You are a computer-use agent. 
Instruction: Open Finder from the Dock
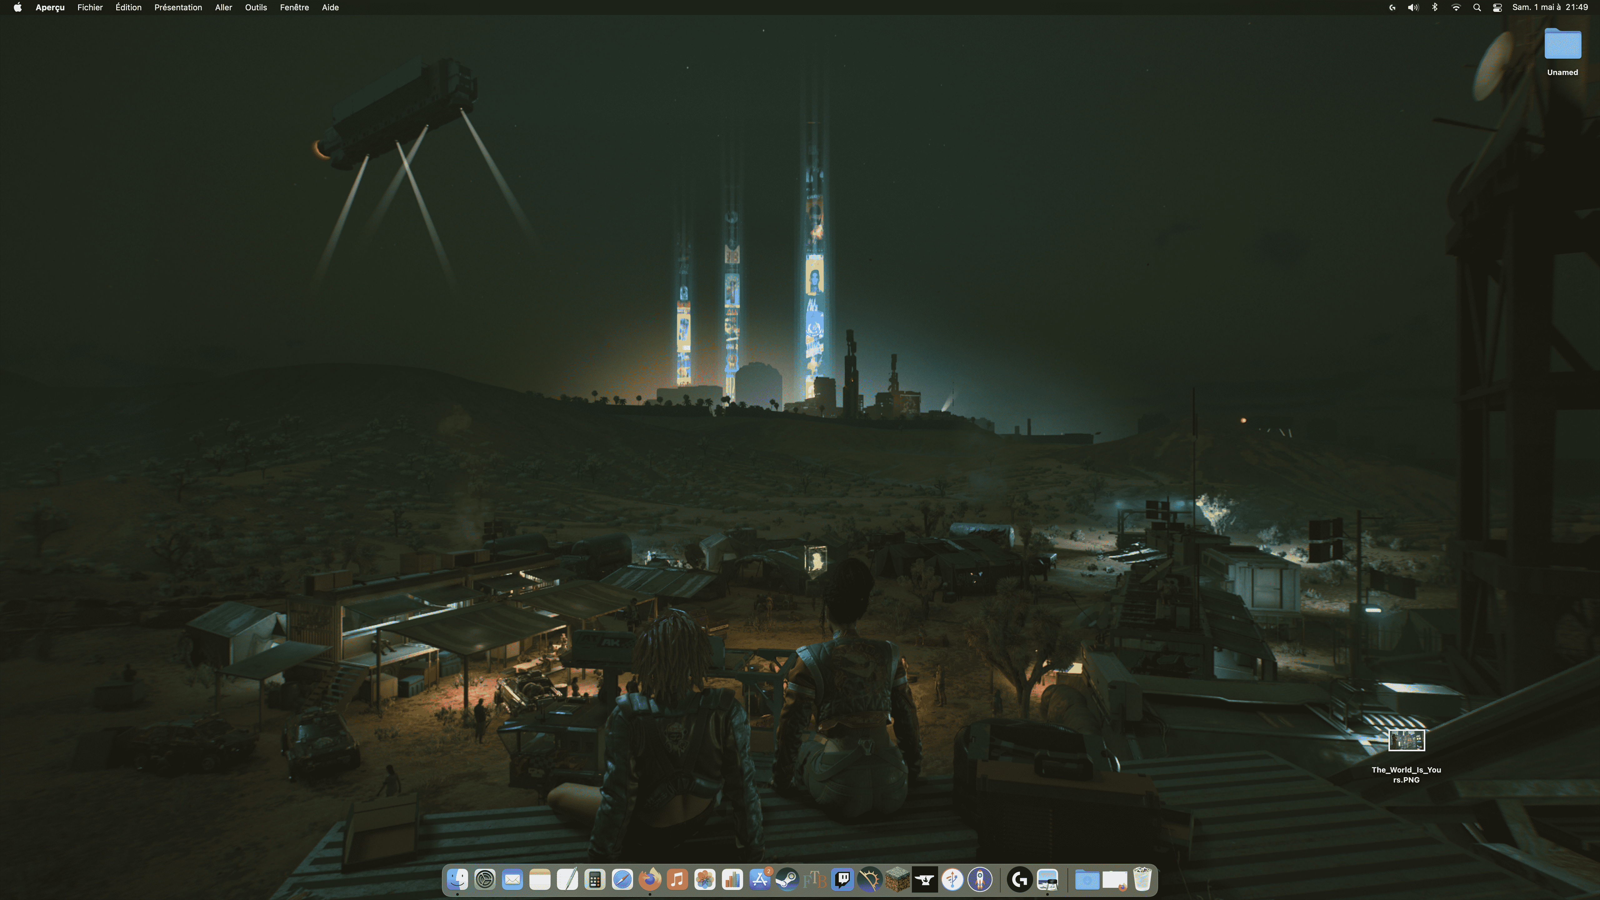(x=457, y=879)
